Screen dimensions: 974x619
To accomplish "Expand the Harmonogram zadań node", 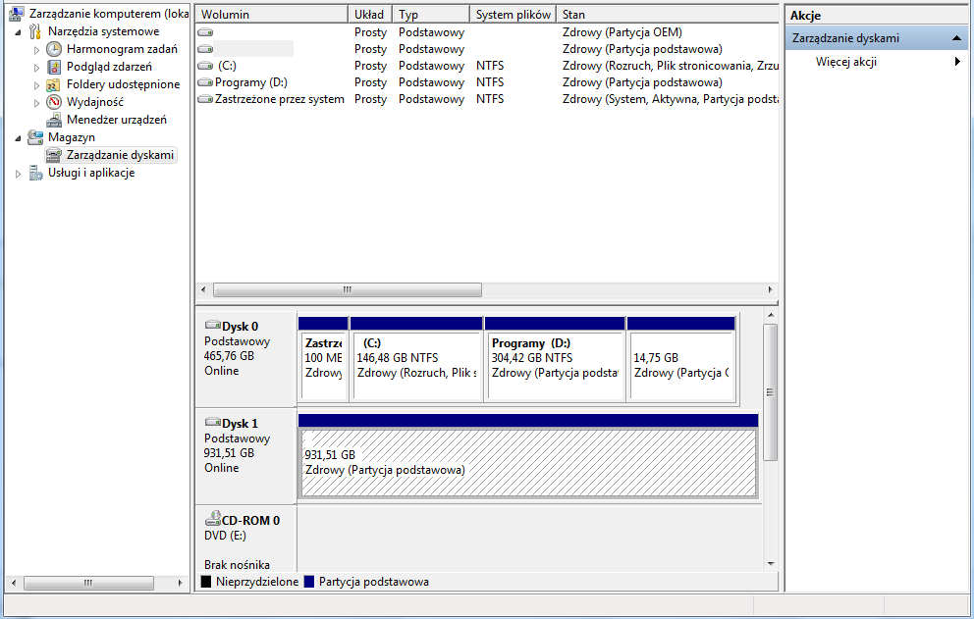I will tap(37, 49).
